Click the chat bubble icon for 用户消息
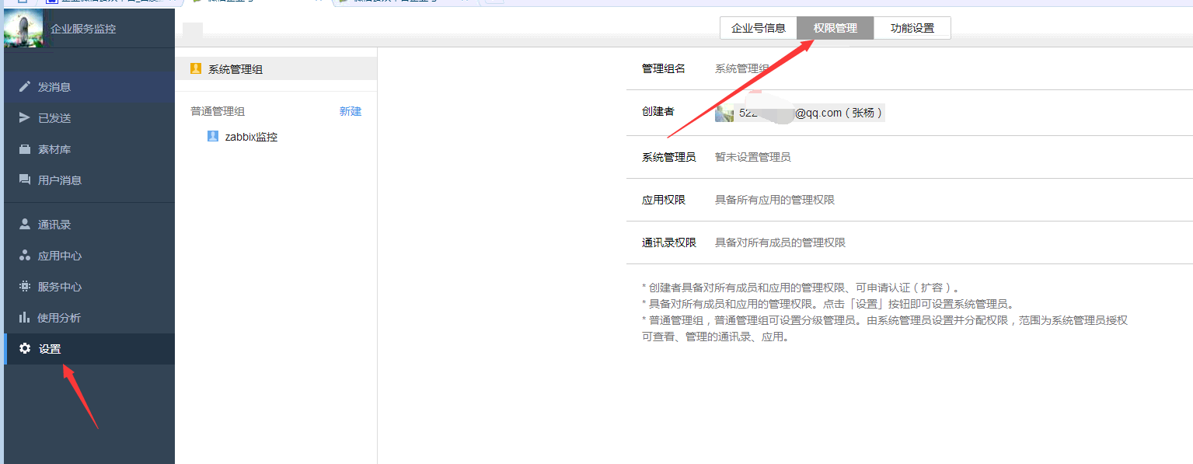The image size is (1193, 464). click(25, 180)
